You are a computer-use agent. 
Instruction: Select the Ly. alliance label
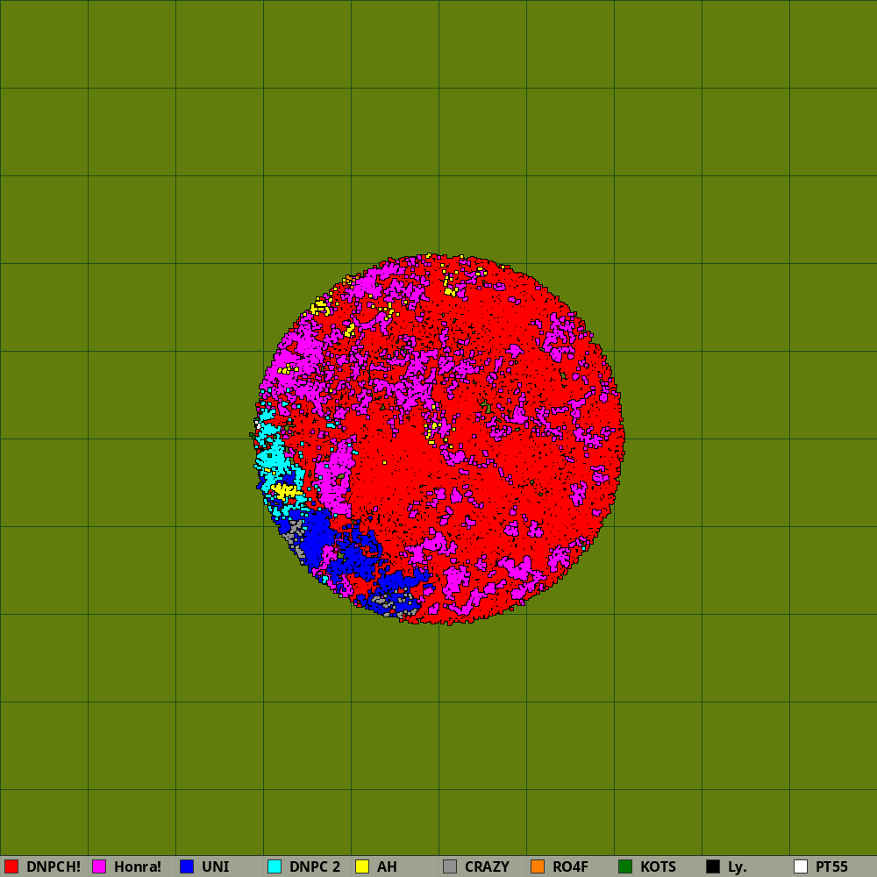coord(738,866)
